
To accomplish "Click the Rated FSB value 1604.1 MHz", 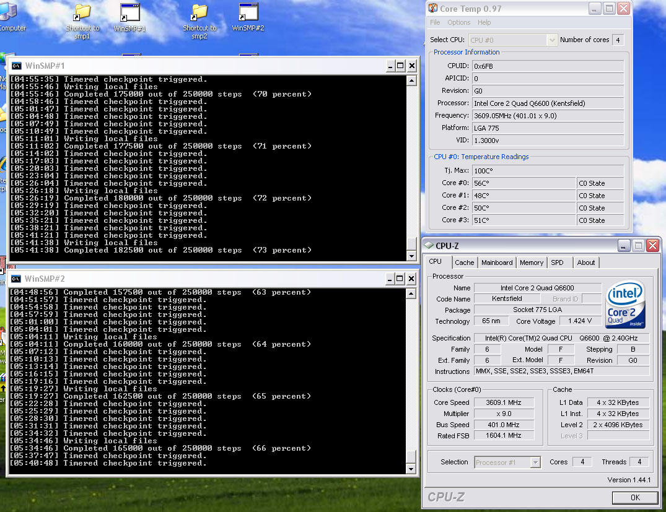I will (504, 436).
